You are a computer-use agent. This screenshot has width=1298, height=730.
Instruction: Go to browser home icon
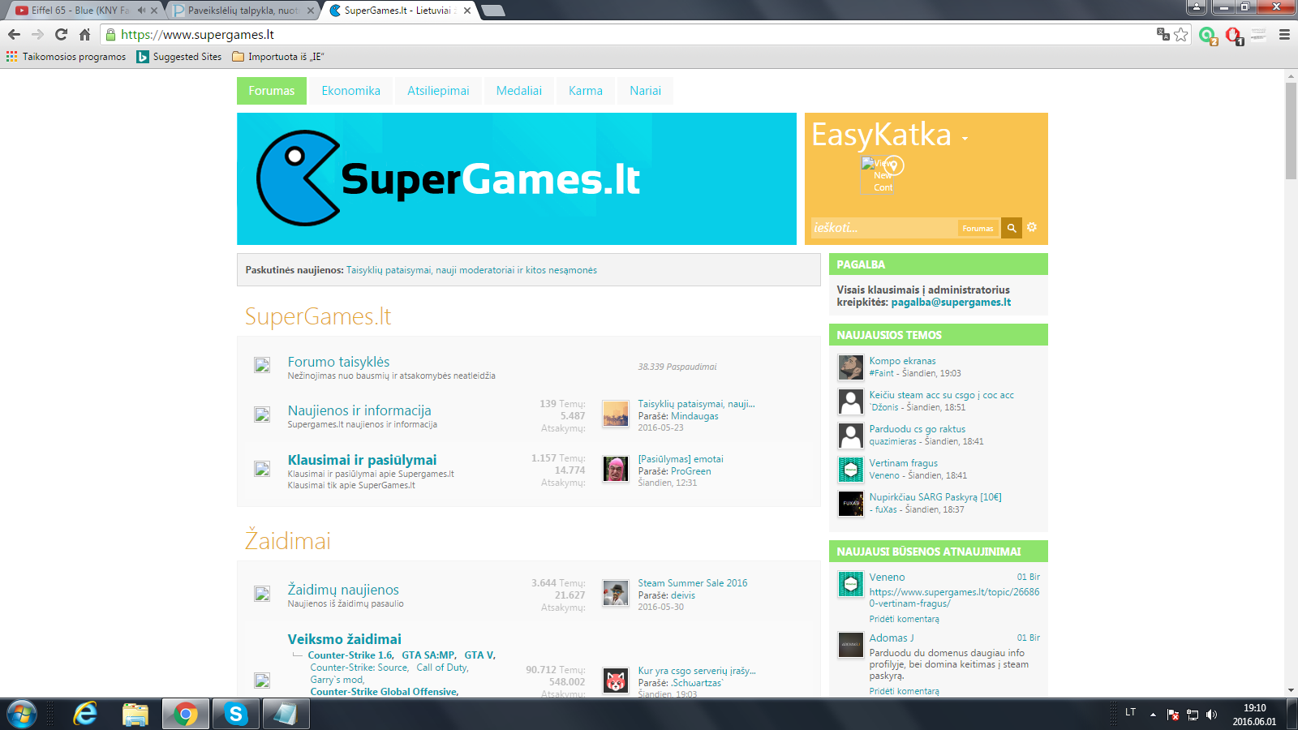(84, 34)
